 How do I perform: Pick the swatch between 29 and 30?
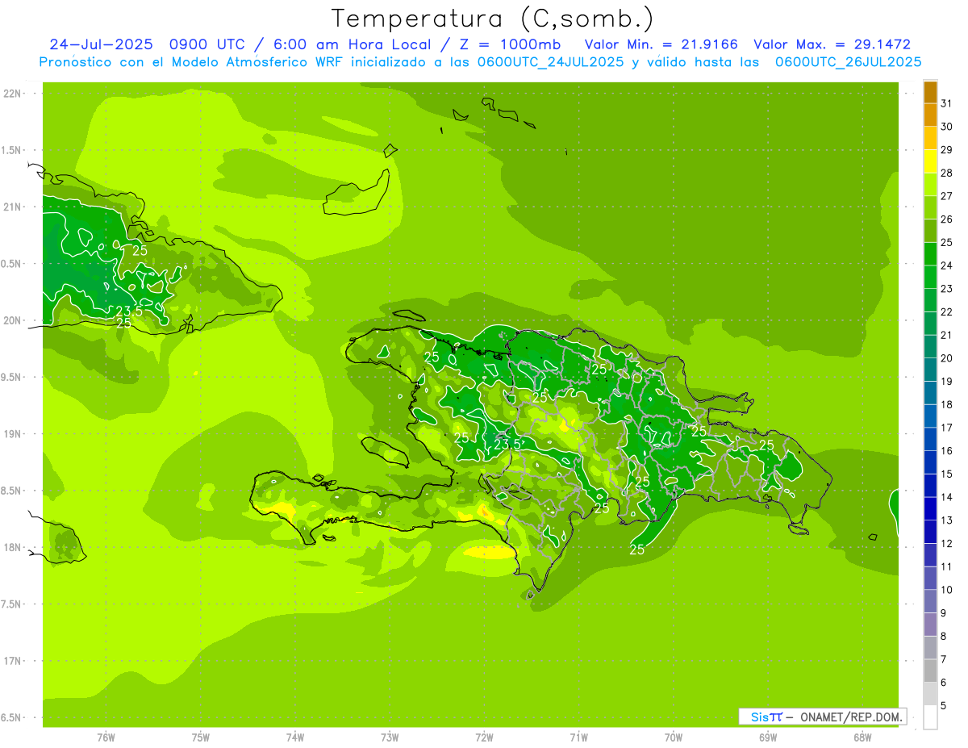click(930, 138)
